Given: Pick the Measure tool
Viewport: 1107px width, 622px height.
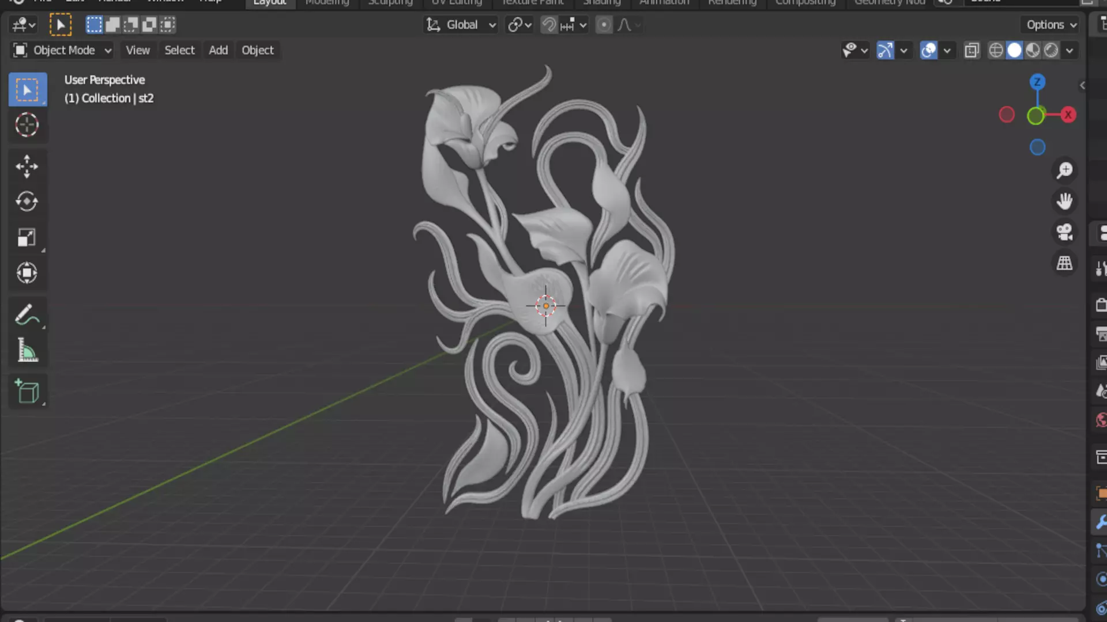Looking at the screenshot, I should pyautogui.click(x=27, y=350).
